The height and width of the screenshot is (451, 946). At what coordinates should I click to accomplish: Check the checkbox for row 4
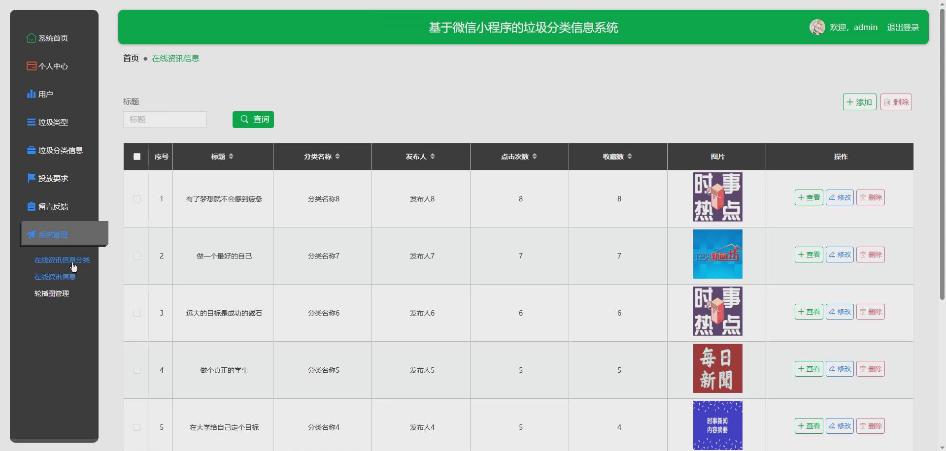(137, 370)
